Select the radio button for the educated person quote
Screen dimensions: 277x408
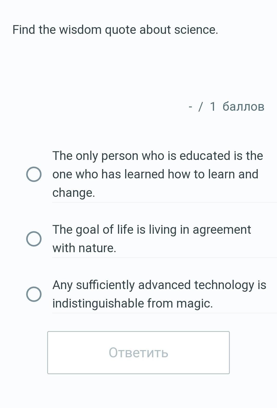[34, 174]
